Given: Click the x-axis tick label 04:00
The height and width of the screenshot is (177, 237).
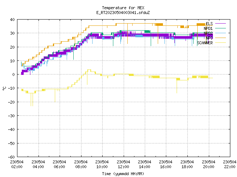Looking at the screenshot, I should [39, 167].
